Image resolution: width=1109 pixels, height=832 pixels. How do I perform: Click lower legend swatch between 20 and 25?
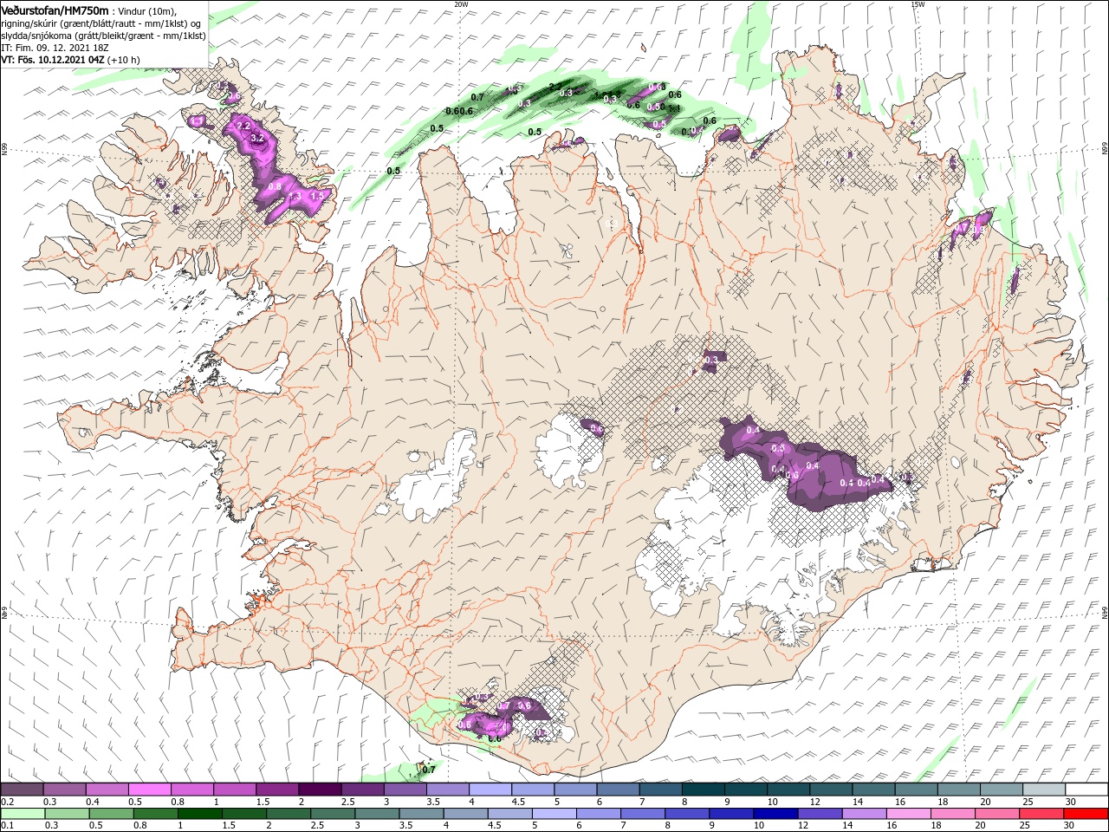tap(998, 814)
